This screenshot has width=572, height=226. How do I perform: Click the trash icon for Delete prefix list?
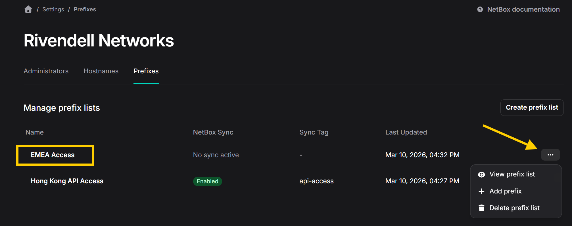481,208
